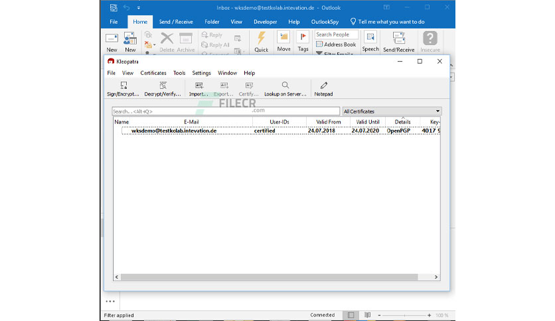Sort by Name column header
Screen dimensions: 555x321
pos(121,122)
